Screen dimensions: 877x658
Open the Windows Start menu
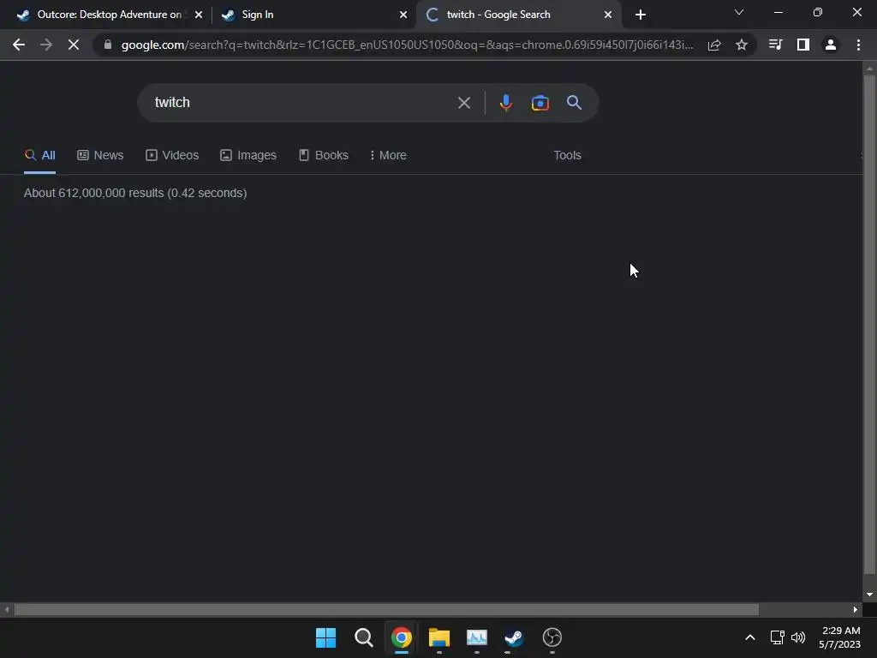325,637
